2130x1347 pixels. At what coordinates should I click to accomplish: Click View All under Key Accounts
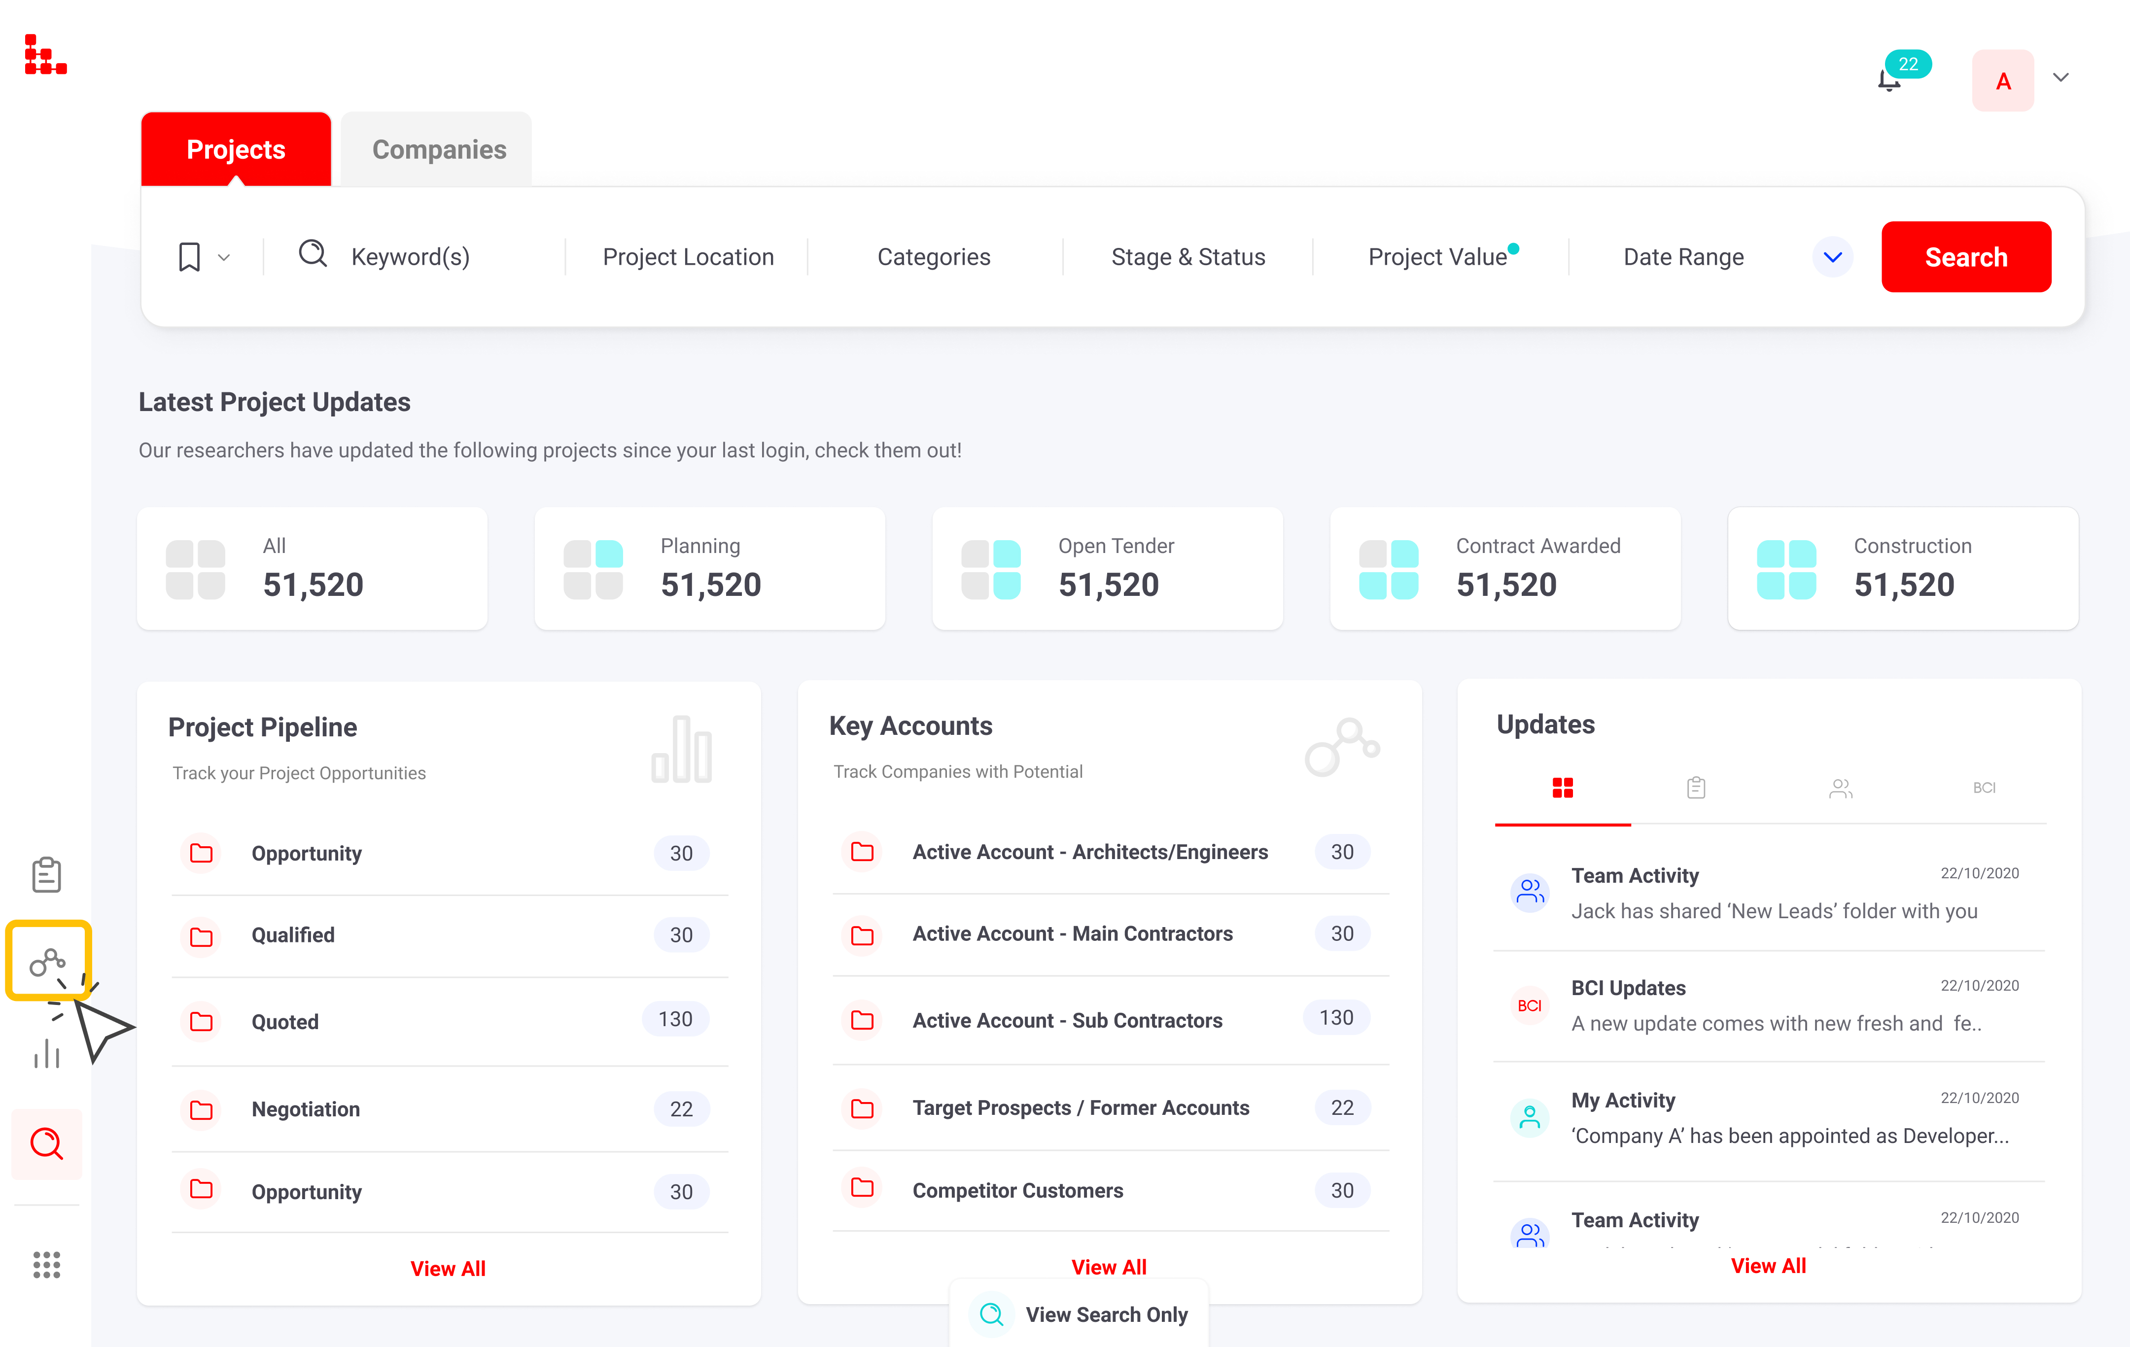tap(1108, 1267)
